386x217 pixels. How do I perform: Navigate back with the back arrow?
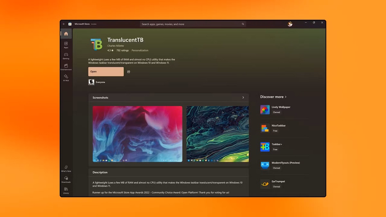[x=63, y=24]
